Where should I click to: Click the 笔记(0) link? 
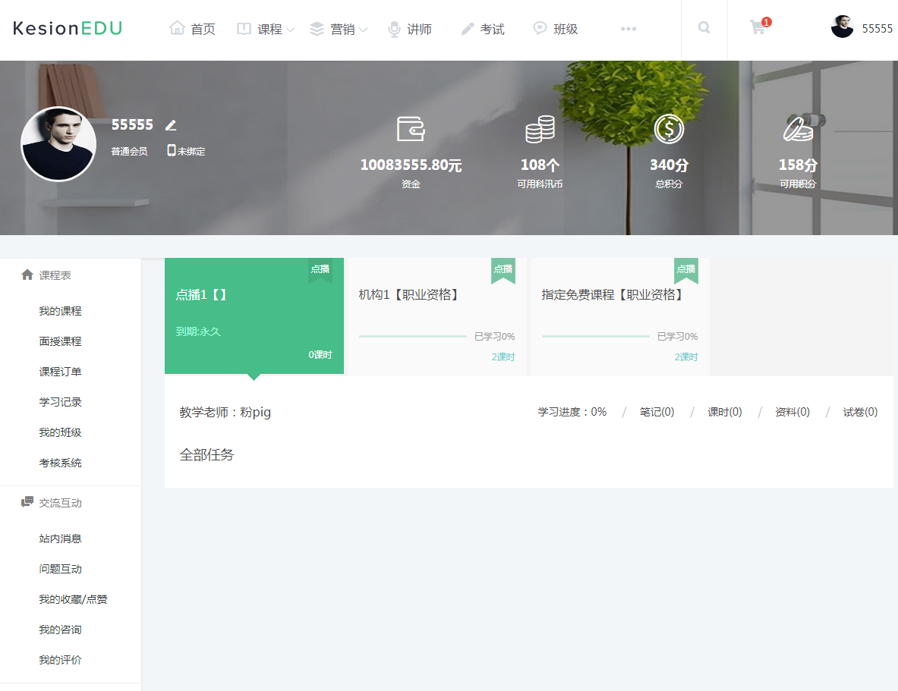click(x=657, y=412)
